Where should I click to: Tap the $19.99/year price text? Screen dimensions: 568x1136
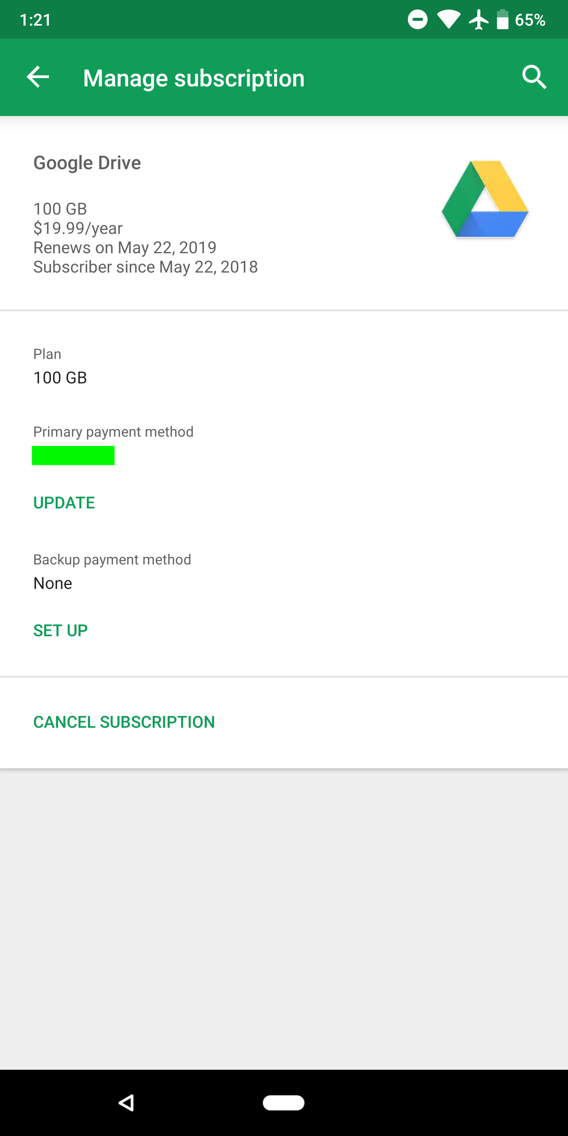coord(78,228)
